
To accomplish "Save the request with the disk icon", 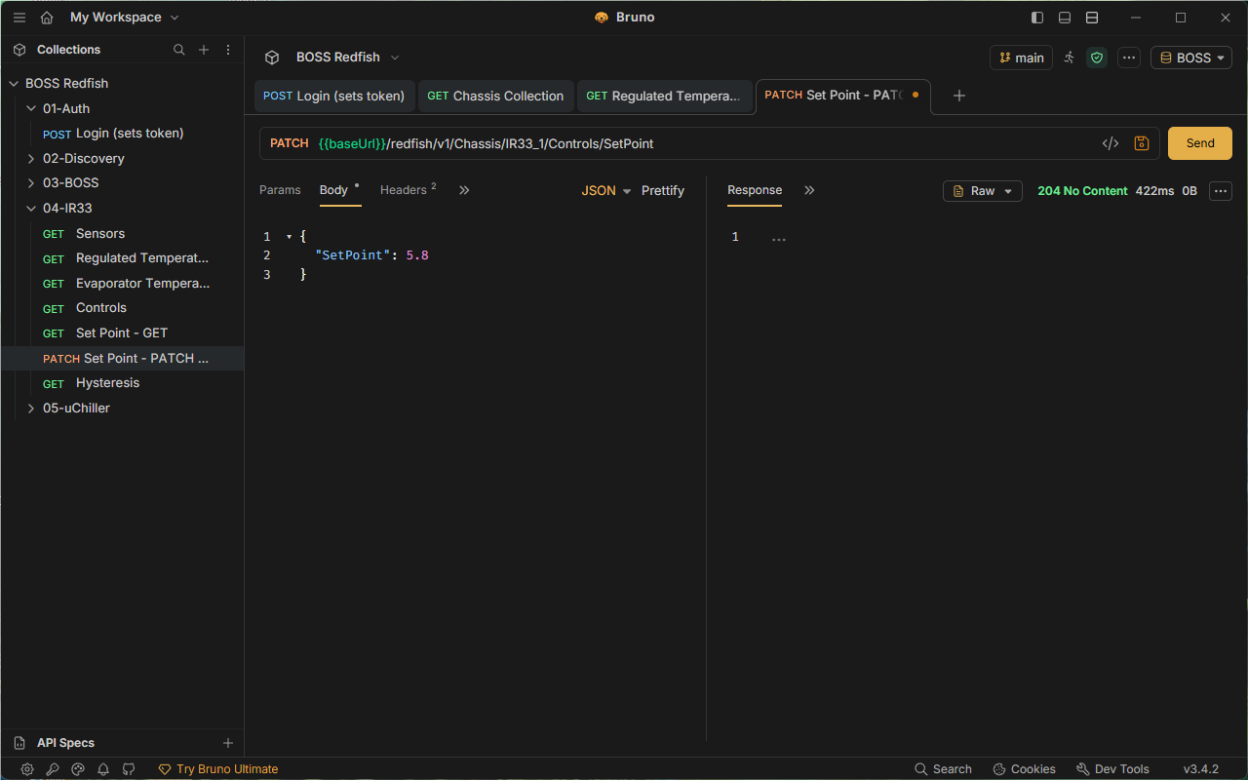I will 1142,143.
